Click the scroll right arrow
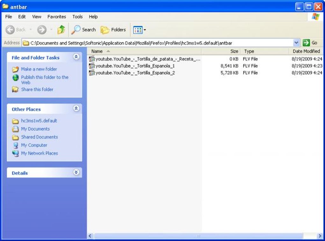The width and height of the screenshot is (325, 241). pyautogui.click(x=320, y=236)
